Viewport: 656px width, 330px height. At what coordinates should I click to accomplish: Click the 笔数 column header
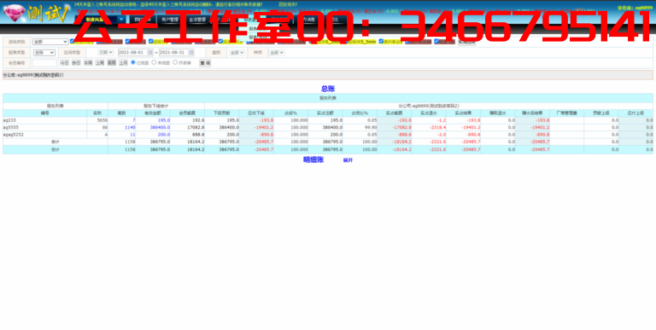pyautogui.click(x=122, y=113)
